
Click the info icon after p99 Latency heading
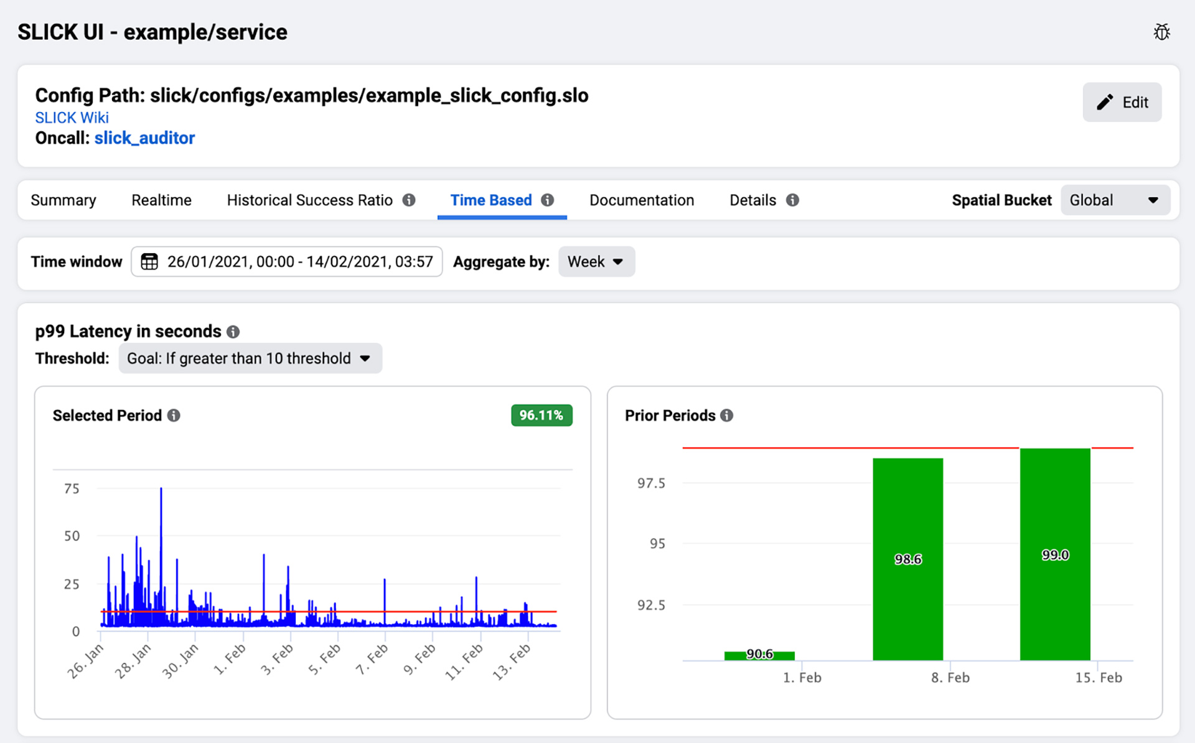tap(233, 332)
